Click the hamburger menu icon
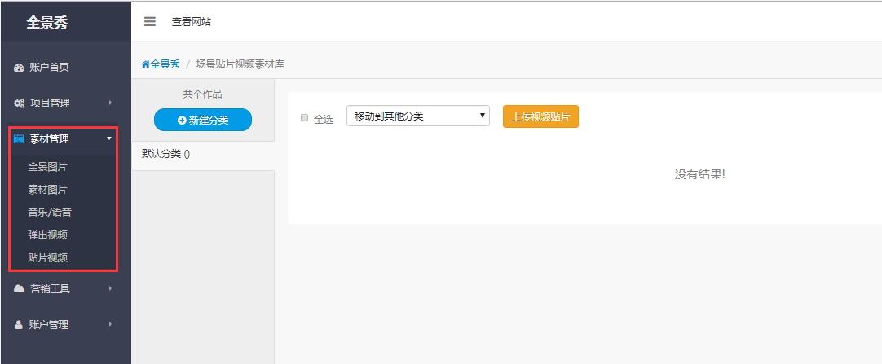The width and height of the screenshot is (882, 364). 150,21
